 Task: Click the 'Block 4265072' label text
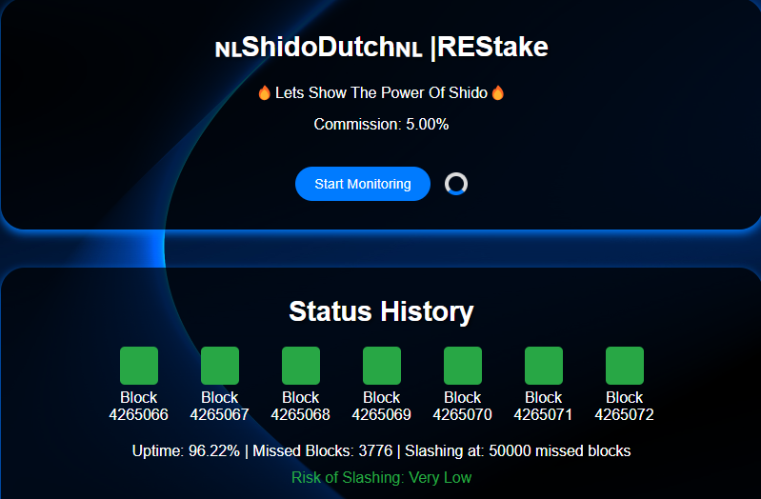(625, 406)
